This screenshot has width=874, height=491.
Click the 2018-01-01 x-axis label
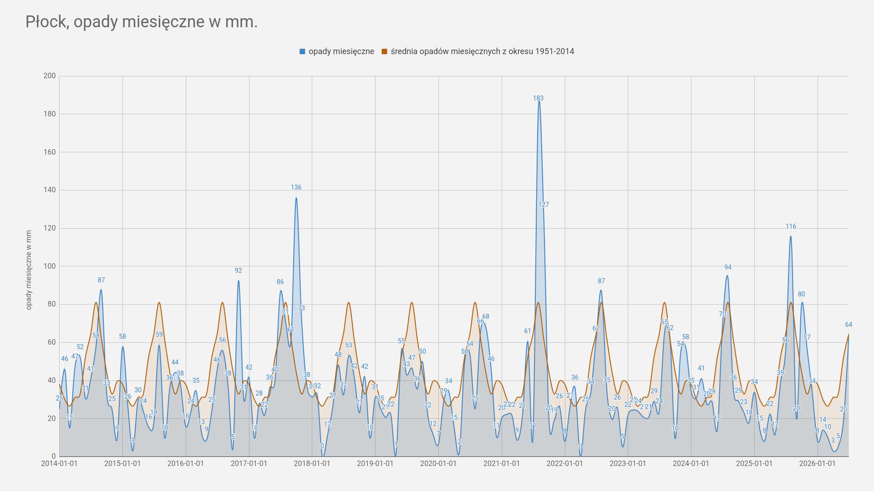(312, 464)
